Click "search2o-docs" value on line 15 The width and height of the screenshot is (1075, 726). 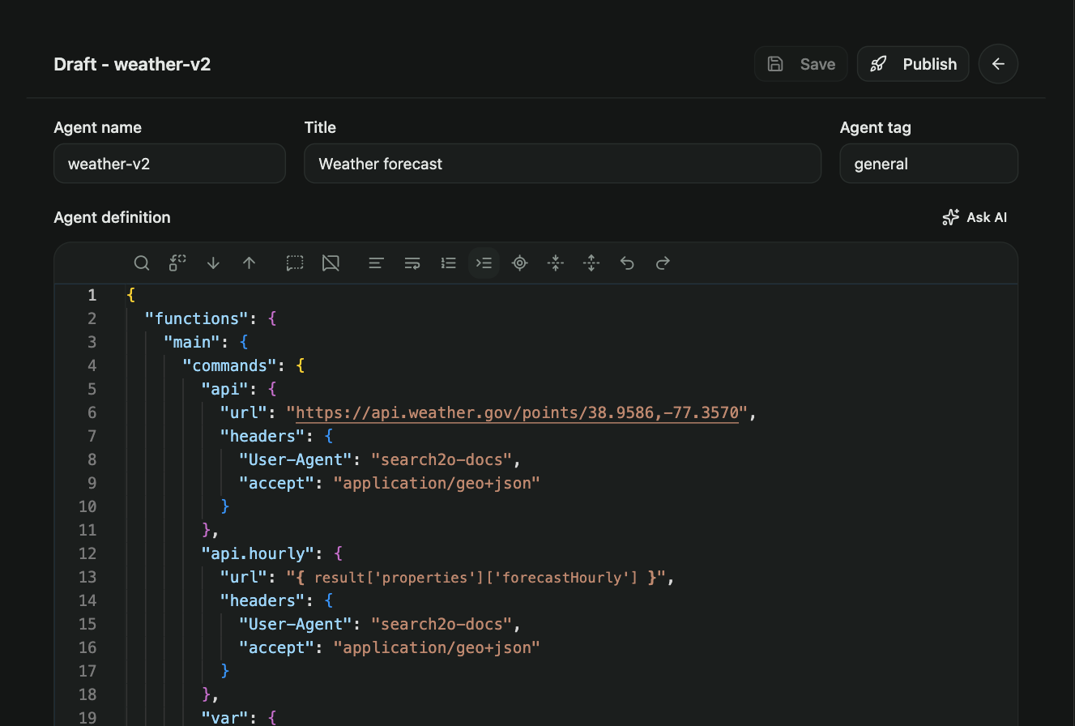click(x=442, y=624)
